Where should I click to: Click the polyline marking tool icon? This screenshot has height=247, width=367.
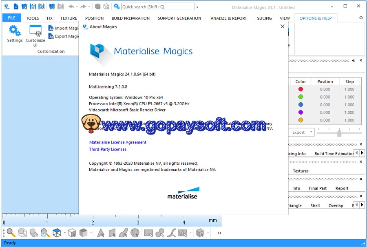tap(171, 233)
